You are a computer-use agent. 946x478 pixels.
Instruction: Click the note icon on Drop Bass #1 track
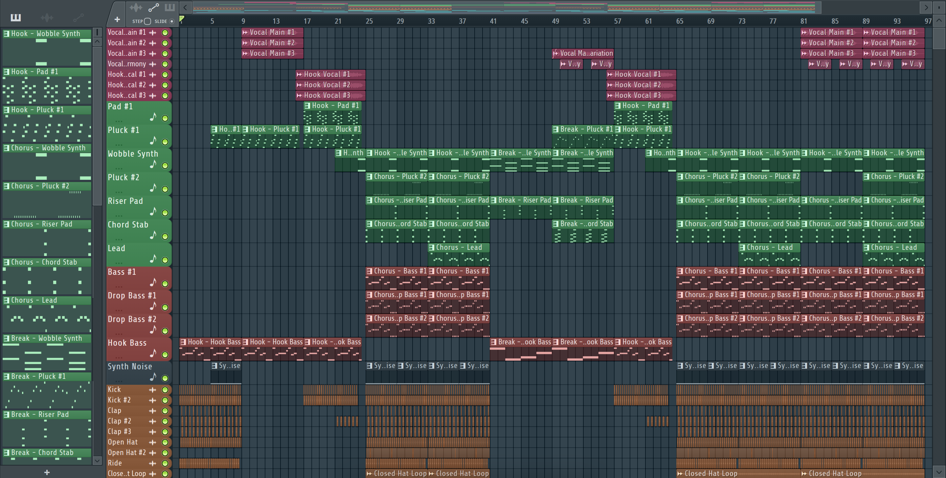point(153,306)
